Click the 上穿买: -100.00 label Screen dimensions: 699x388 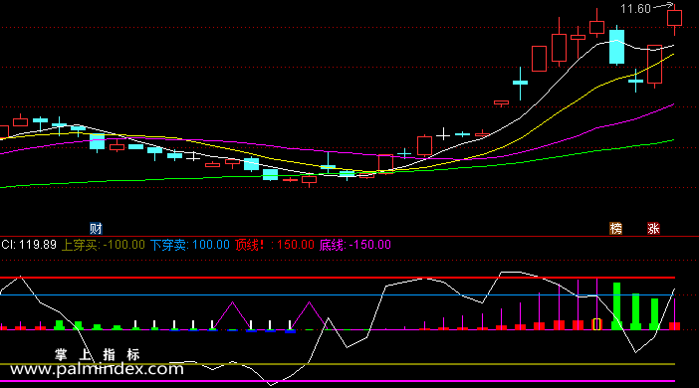pyautogui.click(x=103, y=245)
